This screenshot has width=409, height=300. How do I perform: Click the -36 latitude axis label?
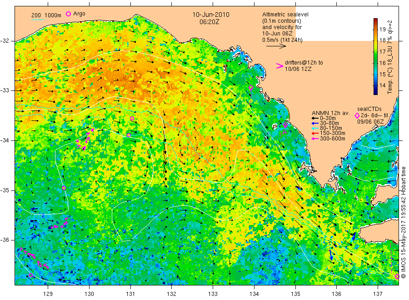(x=5, y=240)
